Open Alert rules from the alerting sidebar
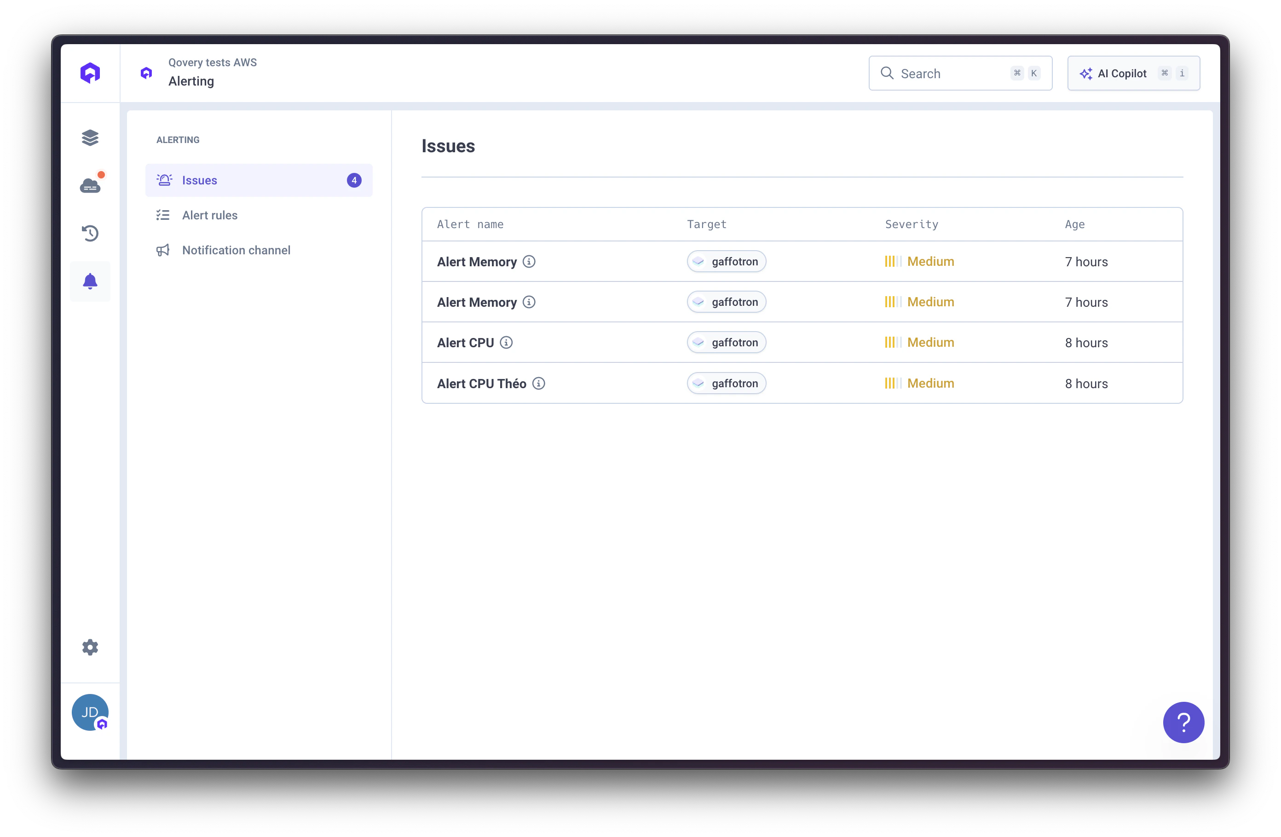Viewport: 1281px width, 837px height. pyautogui.click(x=209, y=215)
